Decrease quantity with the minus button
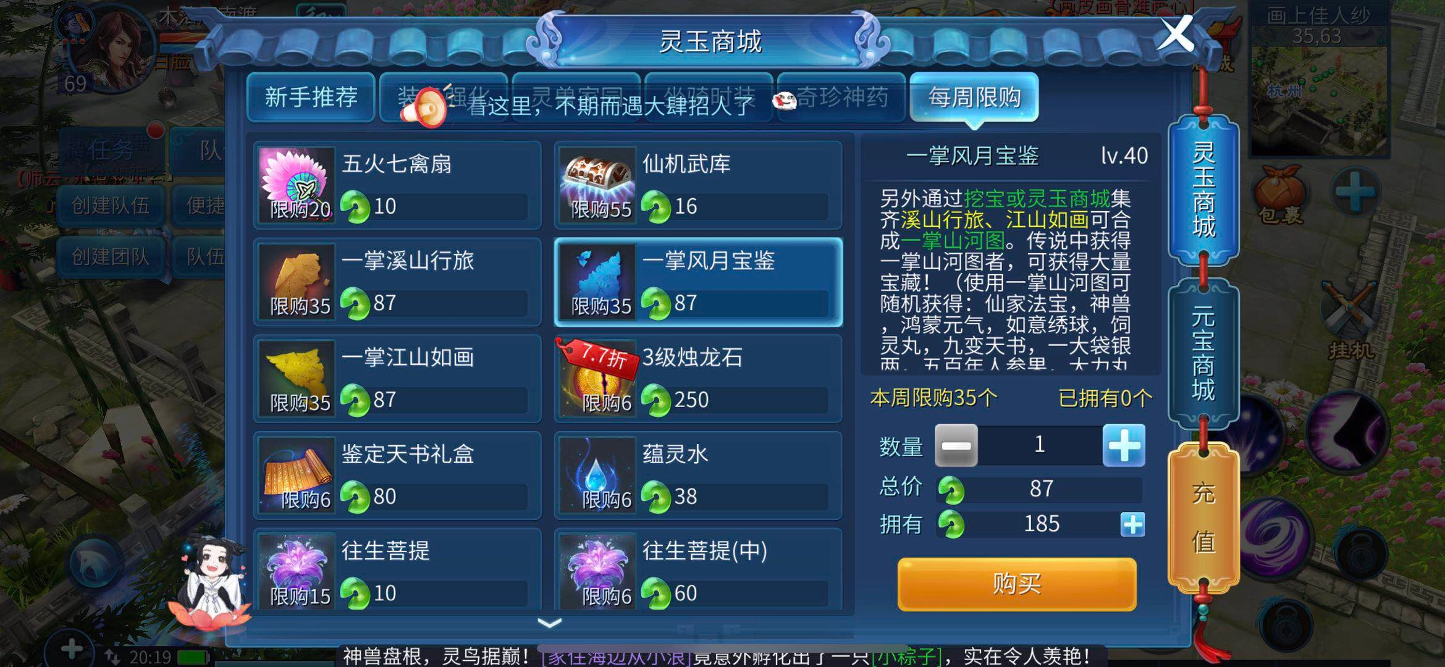The height and width of the screenshot is (667, 1445). pyautogui.click(x=956, y=445)
